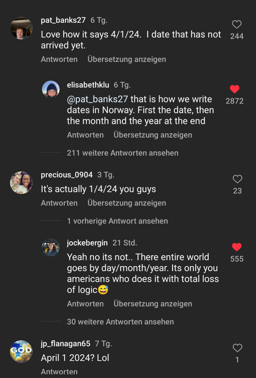Tap the smiling emoji in jockebergin's comment
Viewport: 256px width, 378px height.
click(x=103, y=288)
